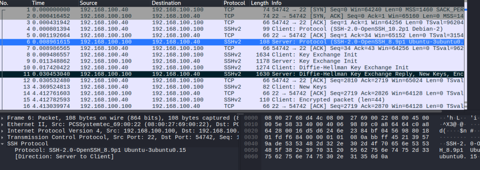Click SSHv2 protocol cell of packet 13

[x=232, y=87]
